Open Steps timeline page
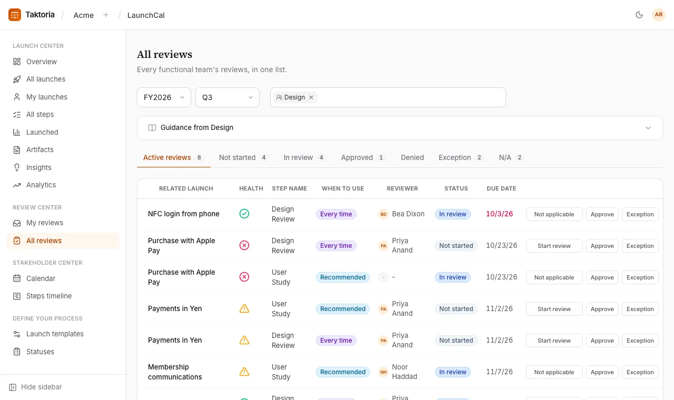Image resolution: width=674 pixels, height=400 pixels. pyautogui.click(x=63, y=296)
